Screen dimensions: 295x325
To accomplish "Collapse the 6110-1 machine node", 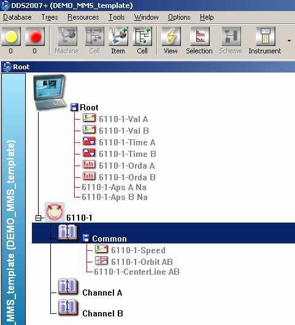I will [x=39, y=218].
